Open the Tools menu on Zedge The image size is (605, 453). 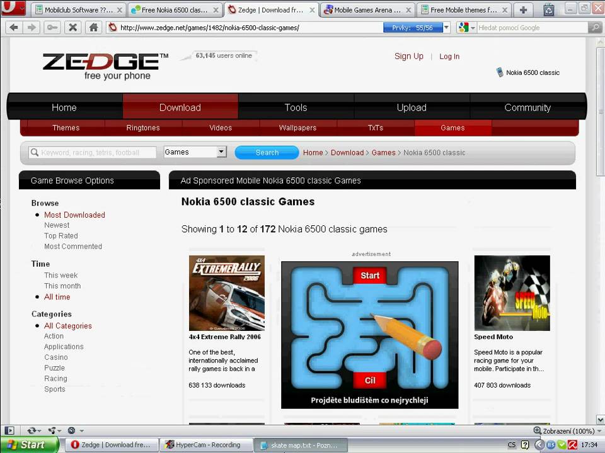[x=296, y=108]
